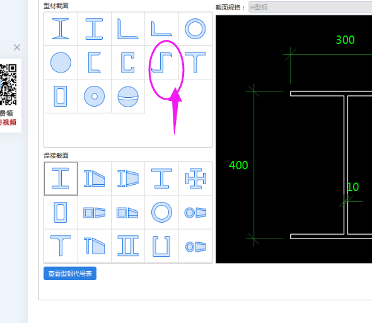372x323 pixels.
Task: Choose the welded double-tapered I-beam section
Action: tap(128, 179)
